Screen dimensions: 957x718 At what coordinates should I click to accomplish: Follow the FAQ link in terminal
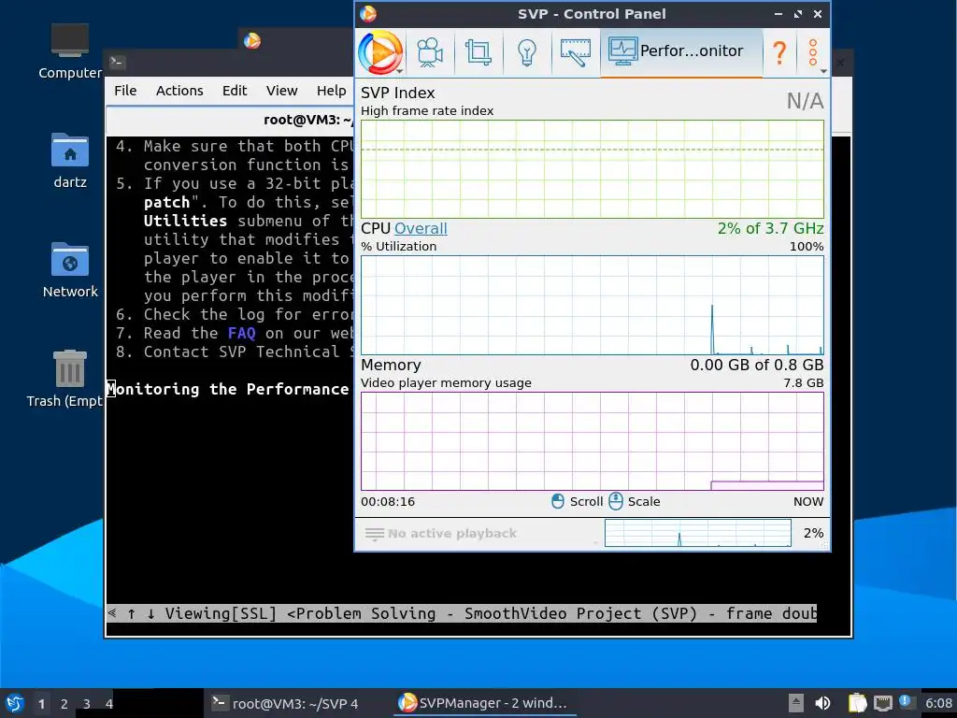(x=242, y=334)
